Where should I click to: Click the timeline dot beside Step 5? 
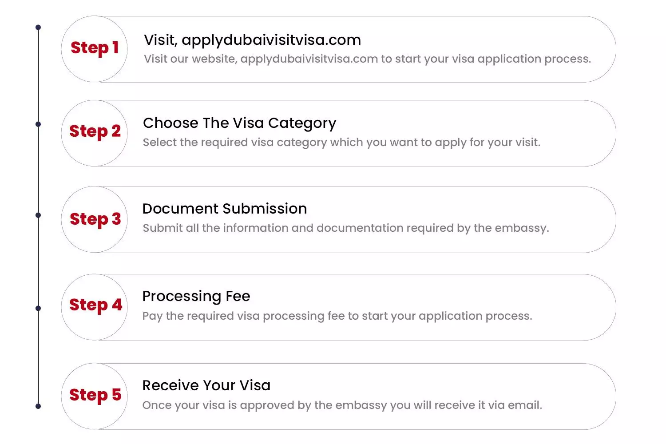(x=38, y=406)
